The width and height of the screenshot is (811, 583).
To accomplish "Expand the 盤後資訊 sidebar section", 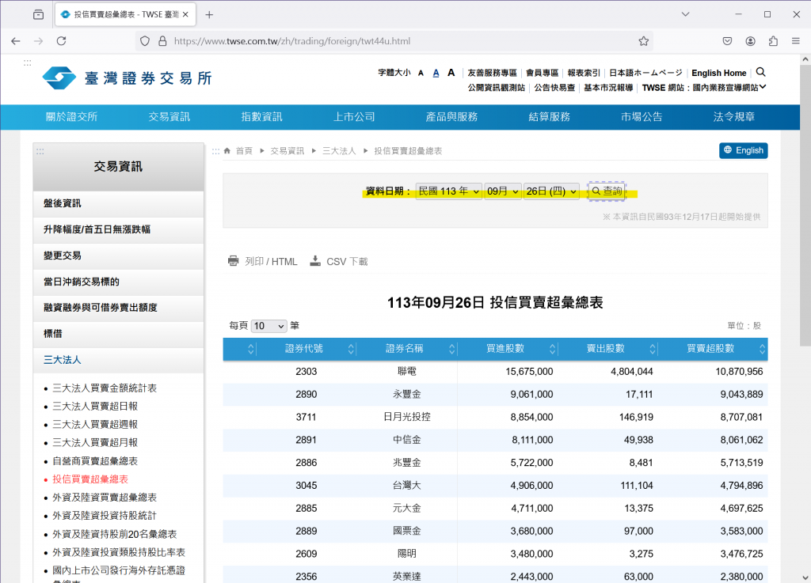I will tap(119, 203).
